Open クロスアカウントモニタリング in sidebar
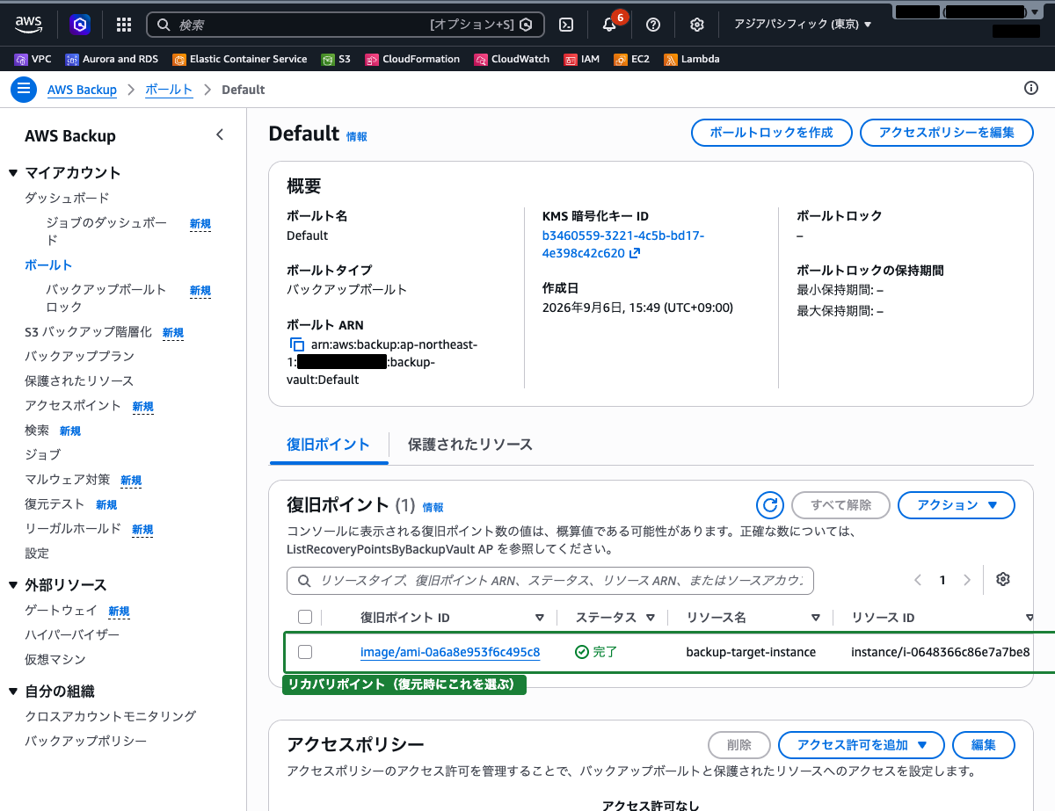1055x811 pixels. pyautogui.click(x=110, y=716)
